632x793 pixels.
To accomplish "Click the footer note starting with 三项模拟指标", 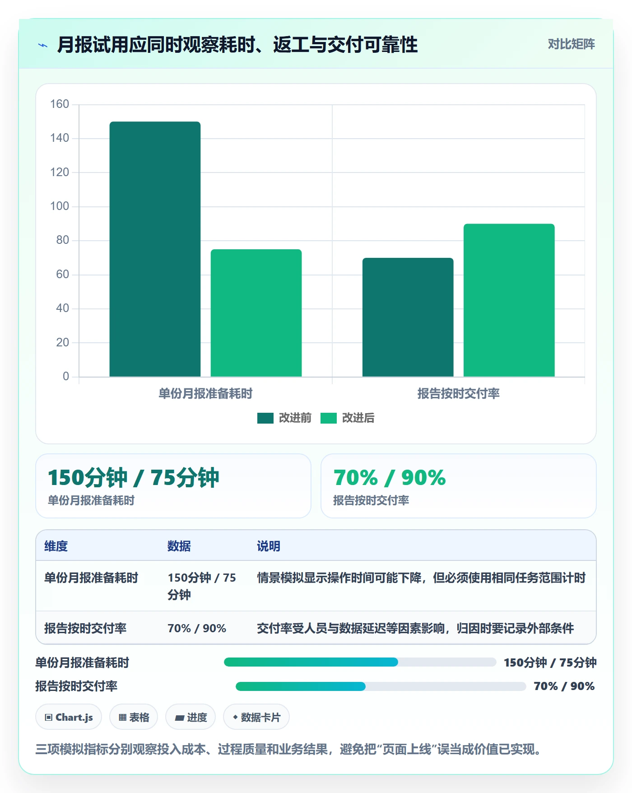I will tap(288, 750).
